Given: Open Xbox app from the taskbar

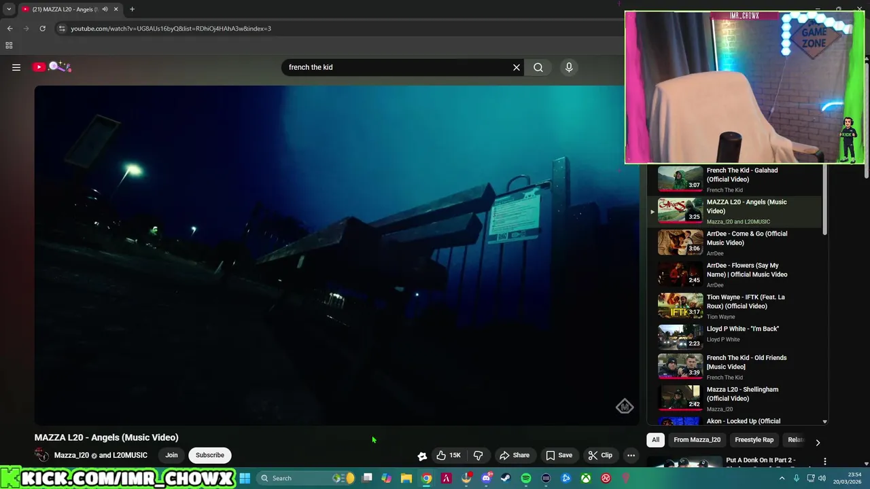Looking at the screenshot, I should click(585, 478).
